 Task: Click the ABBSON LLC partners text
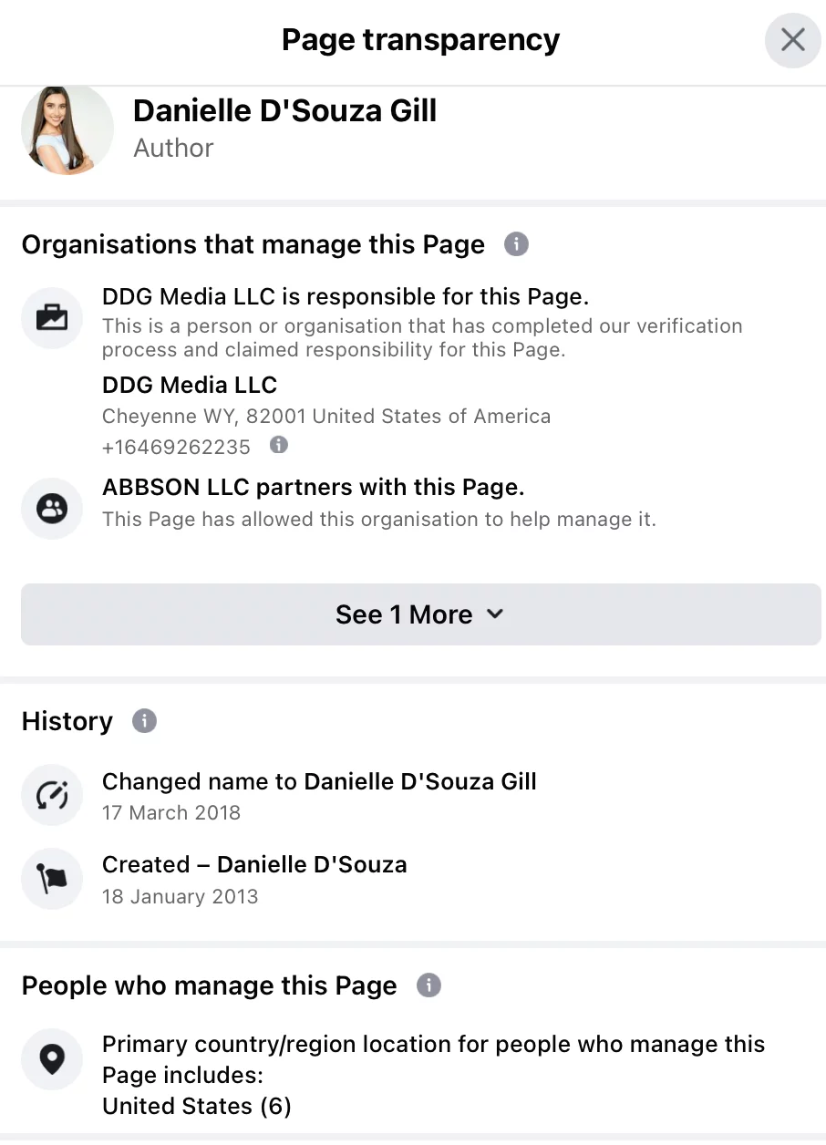(313, 488)
